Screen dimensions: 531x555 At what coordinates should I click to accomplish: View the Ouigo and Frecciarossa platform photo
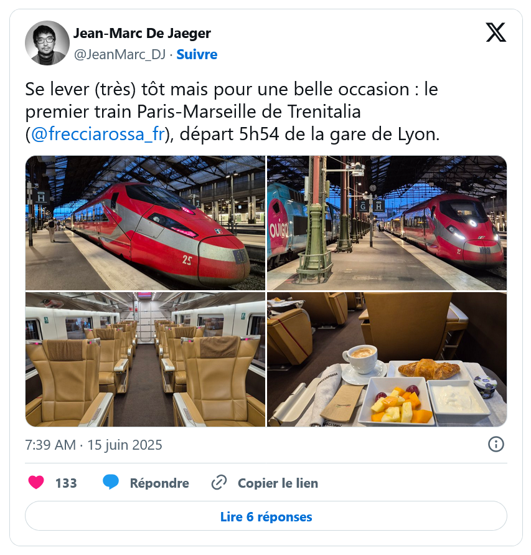pyautogui.click(x=387, y=223)
